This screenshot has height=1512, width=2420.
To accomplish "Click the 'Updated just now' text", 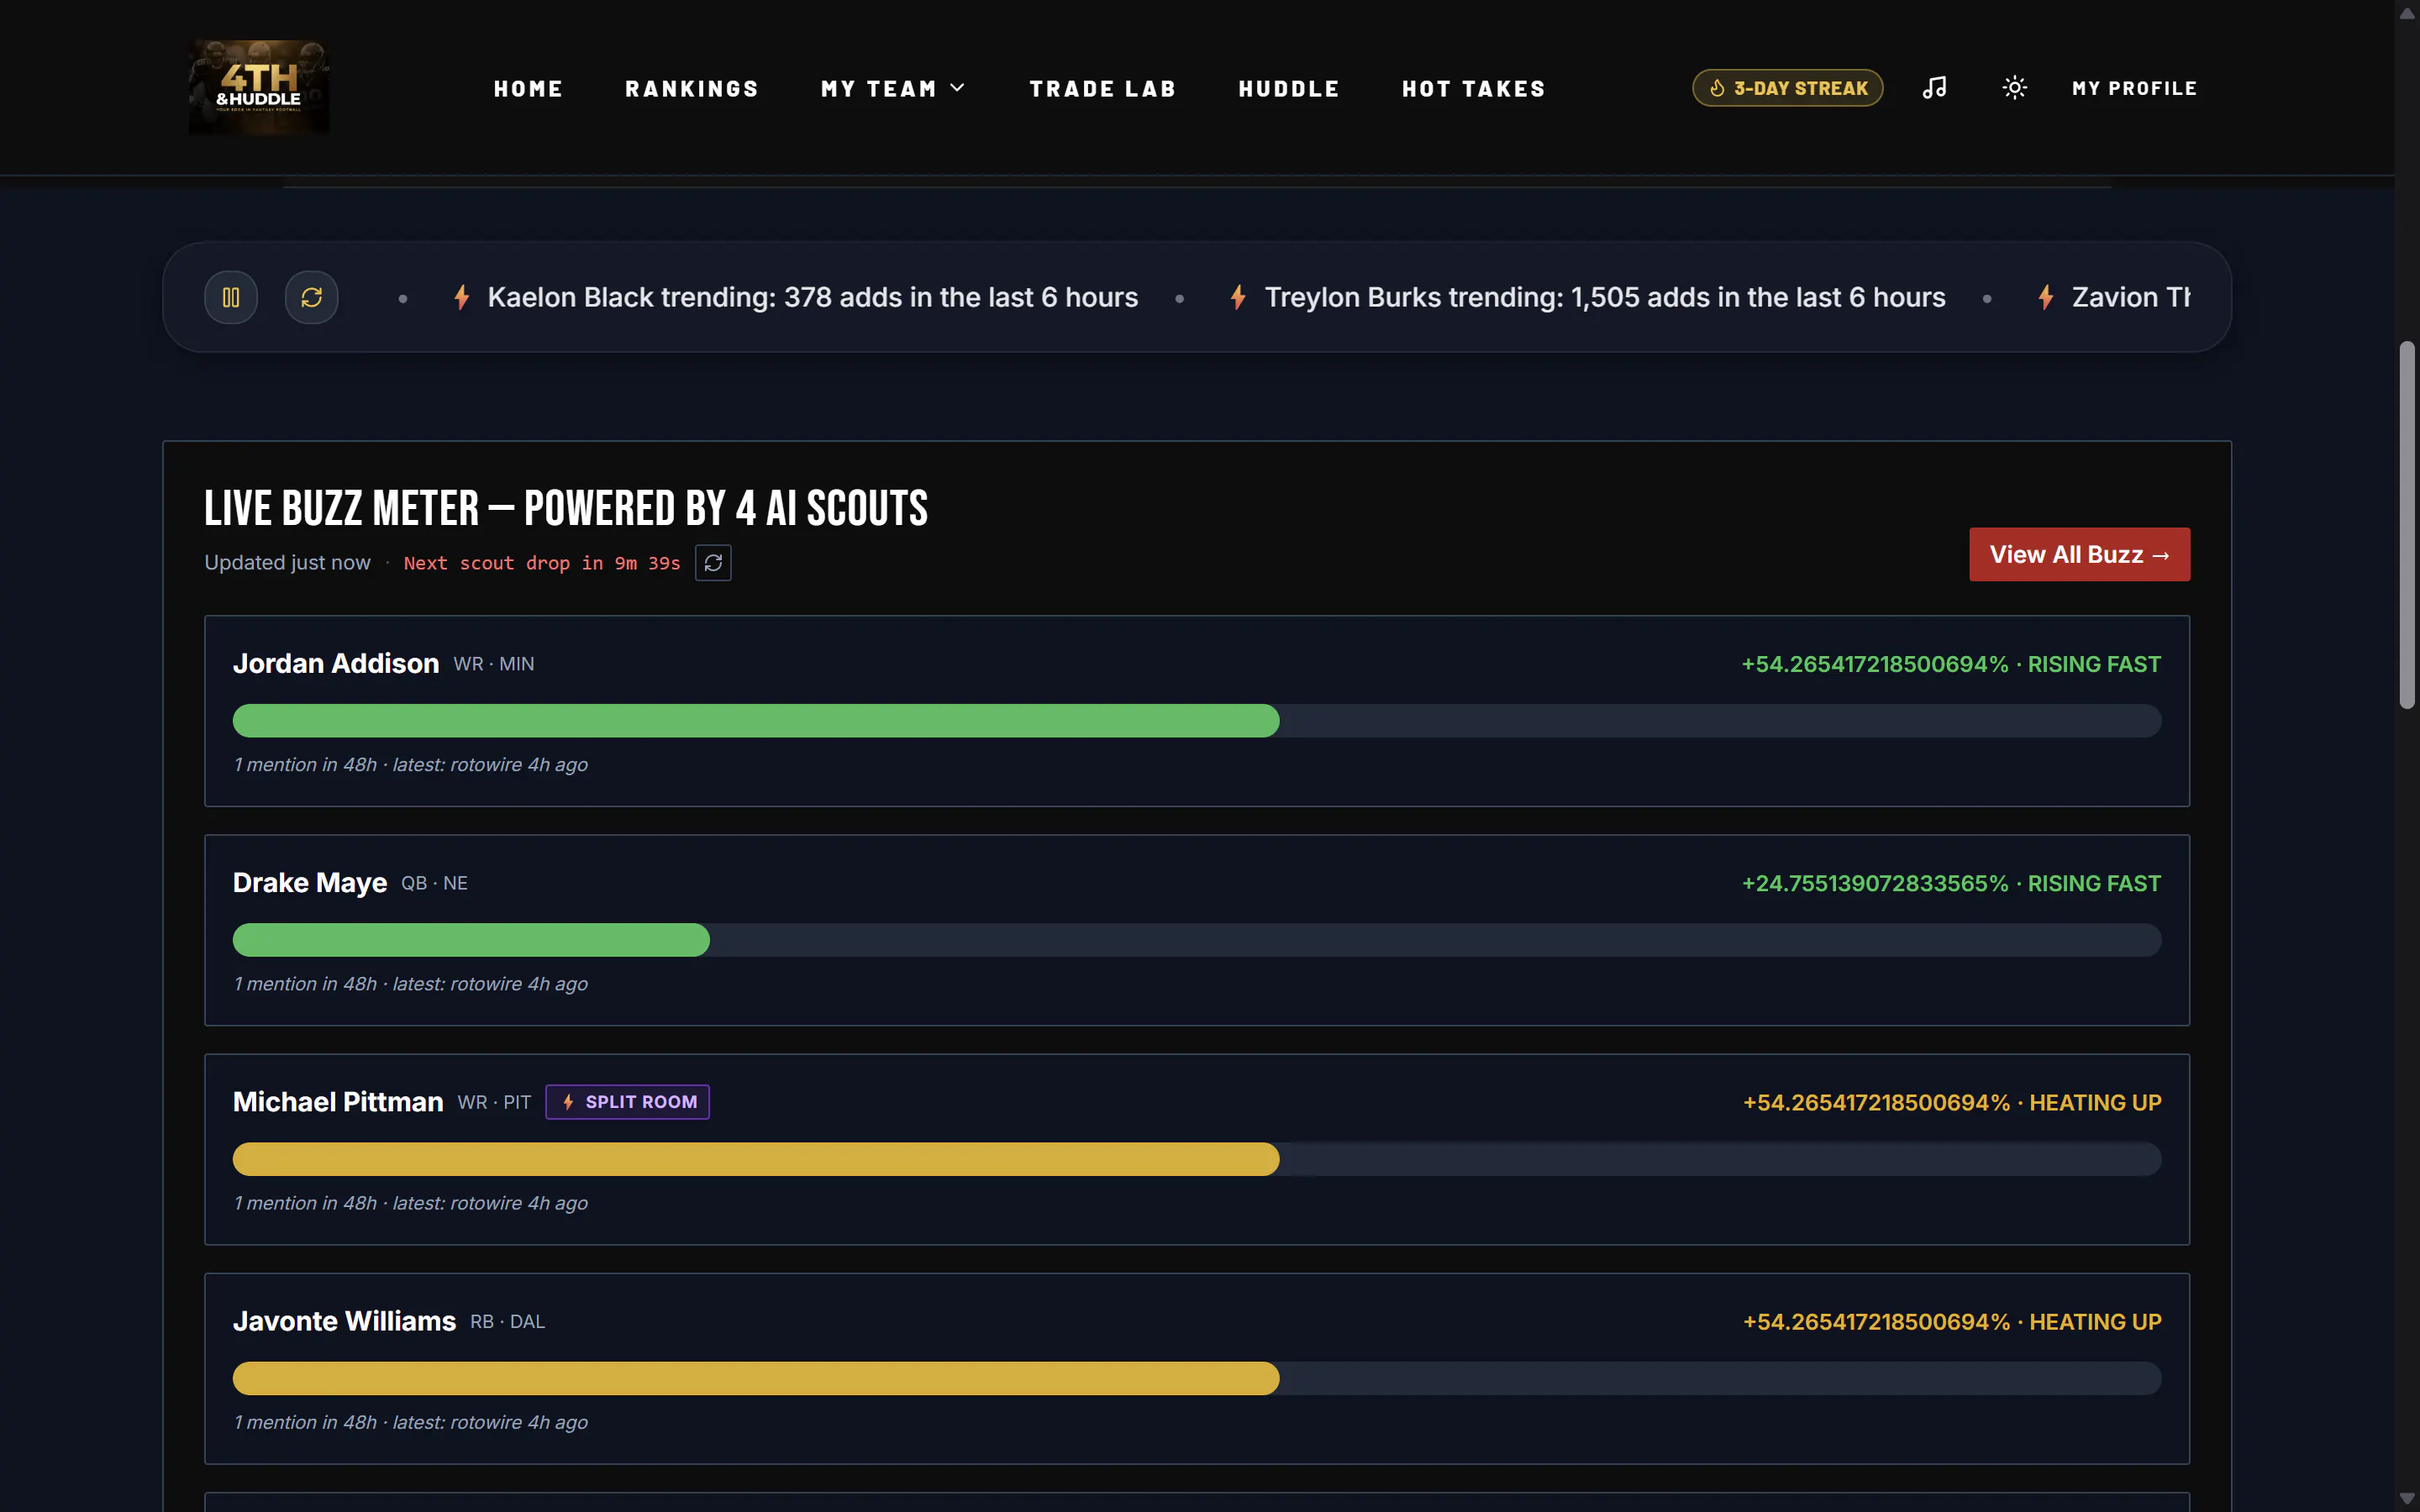I will 287,563.
